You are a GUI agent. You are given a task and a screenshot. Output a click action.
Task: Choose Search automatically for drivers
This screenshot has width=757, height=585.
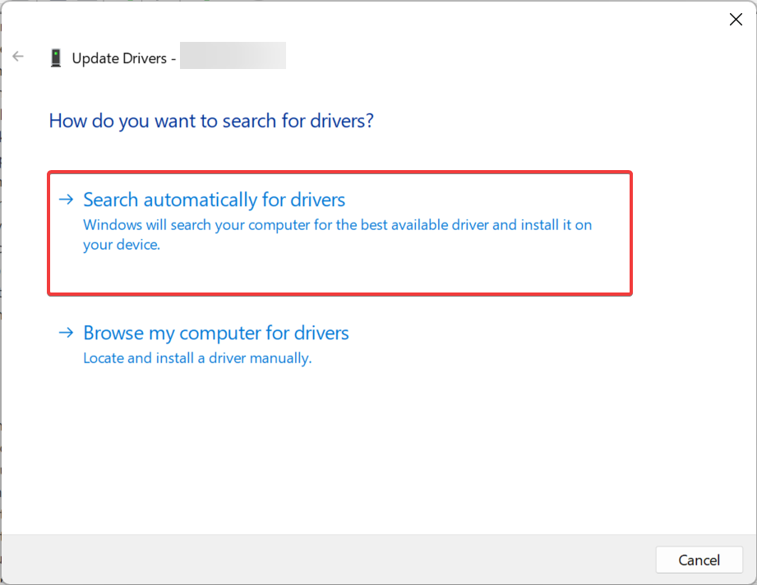[214, 200]
